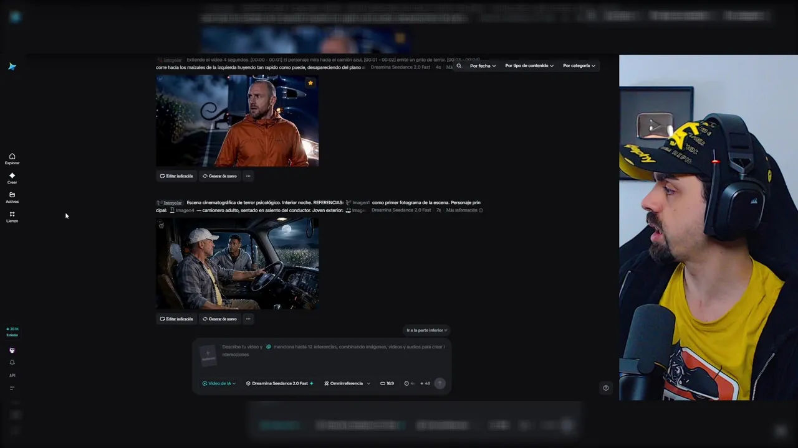Click Más información on truck cabin prompt
This screenshot has width=798, height=448.
(464, 210)
